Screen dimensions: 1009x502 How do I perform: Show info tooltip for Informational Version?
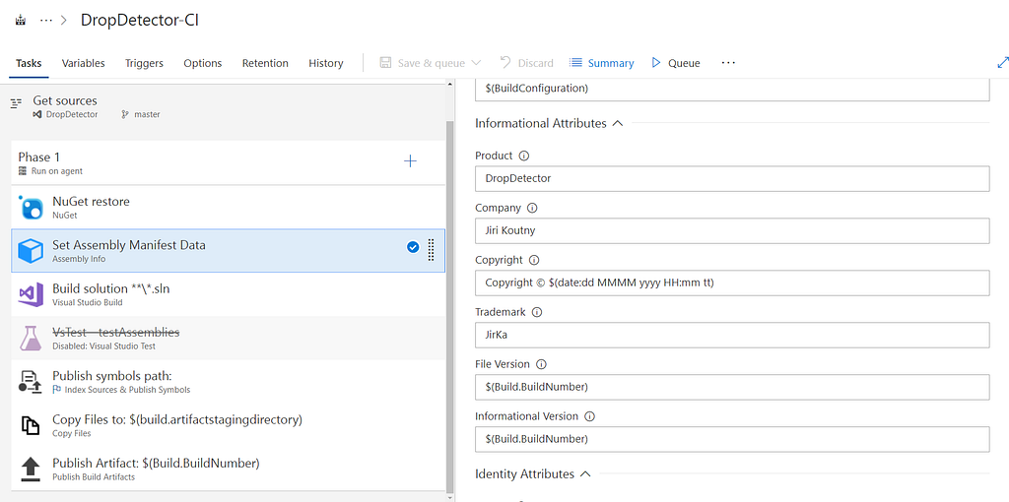pyautogui.click(x=589, y=416)
